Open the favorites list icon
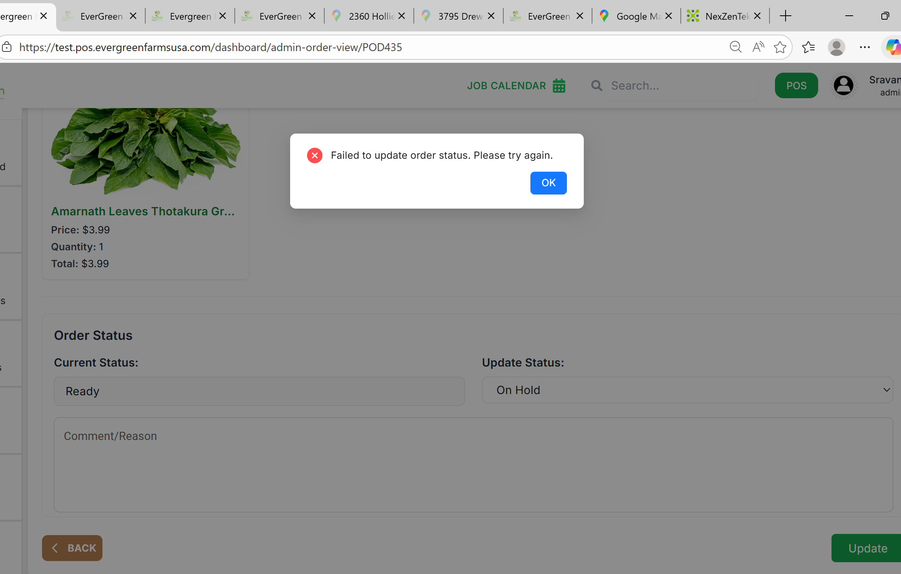Image resolution: width=901 pixels, height=574 pixels. click(808, 47)
